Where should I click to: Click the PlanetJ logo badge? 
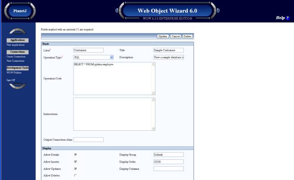click(20, 11)
